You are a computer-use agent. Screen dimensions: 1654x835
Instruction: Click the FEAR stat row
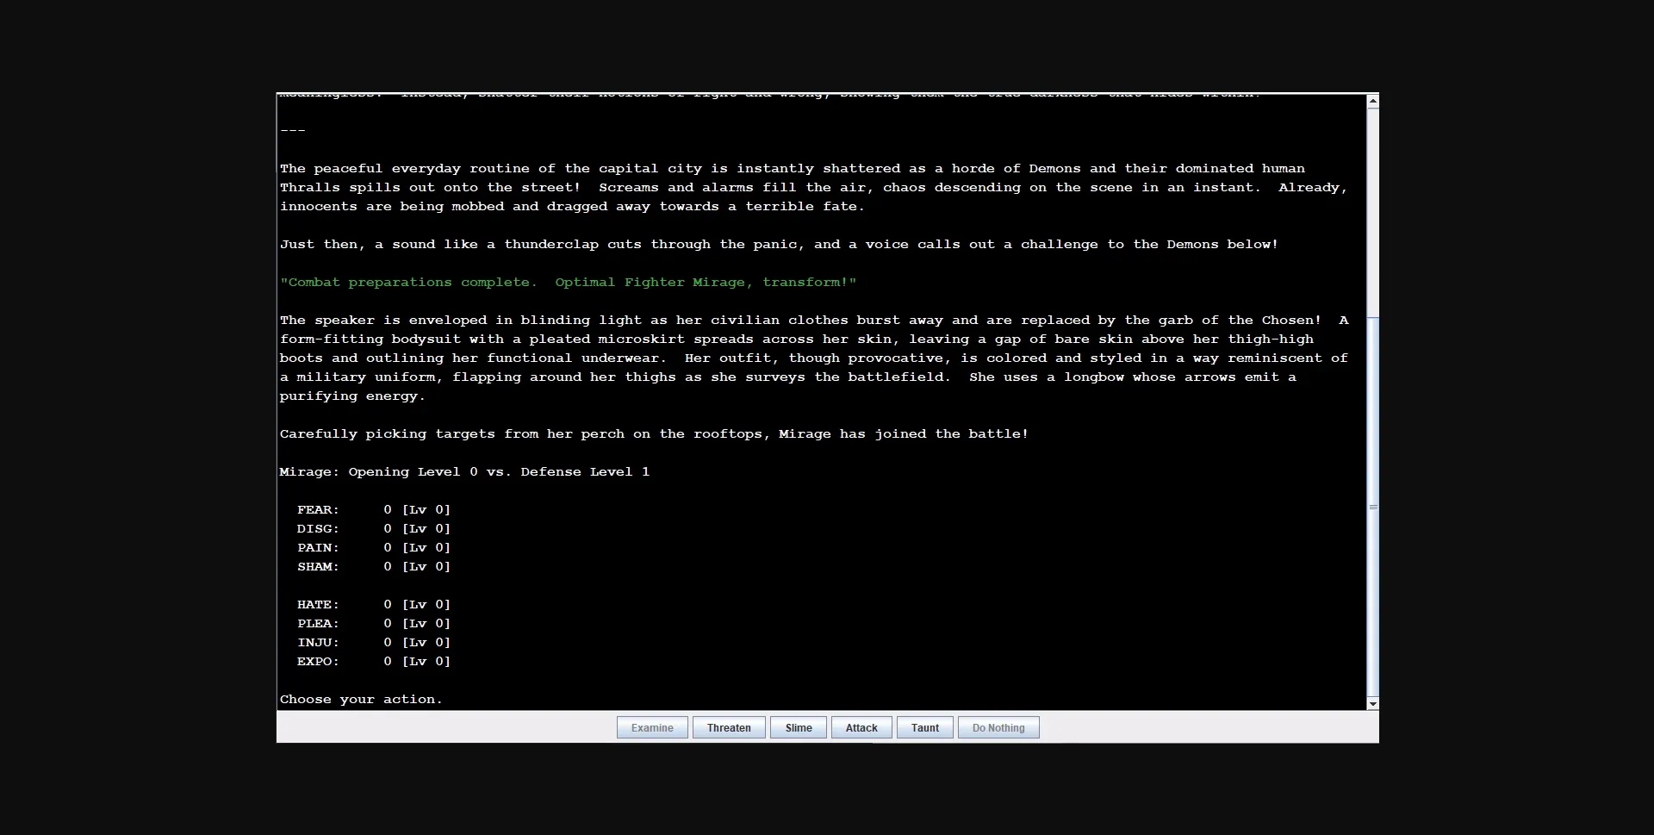pyautogui.click(x=373, y=510)
